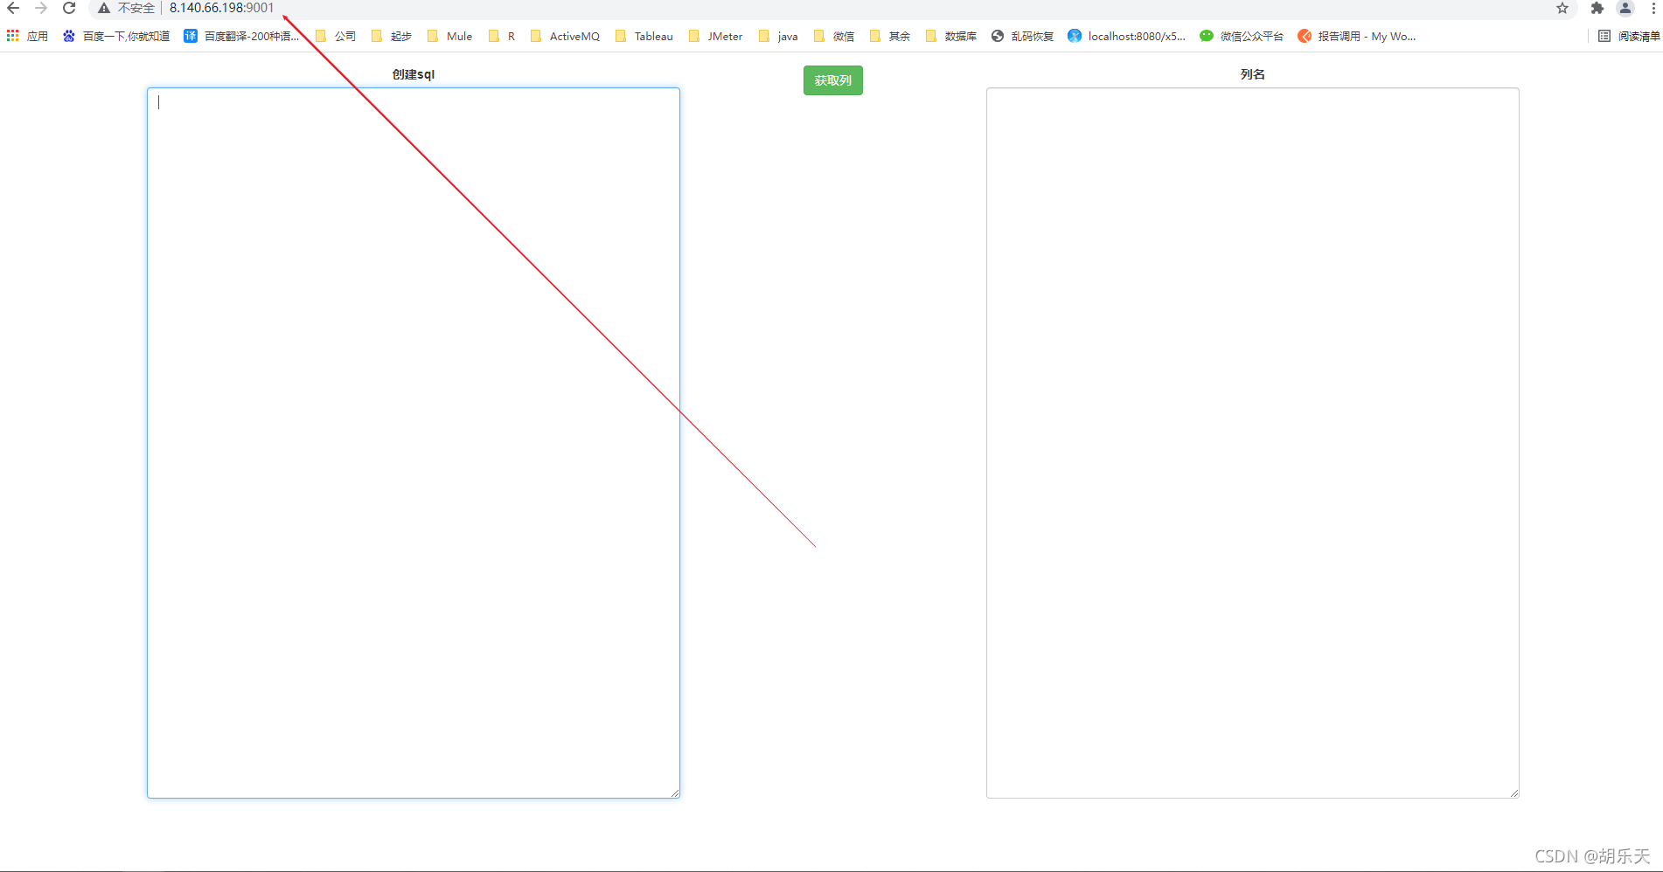Open the localhost:8080 bookmark
This screenshot has height=872, width=1663.
(1127, 36)
